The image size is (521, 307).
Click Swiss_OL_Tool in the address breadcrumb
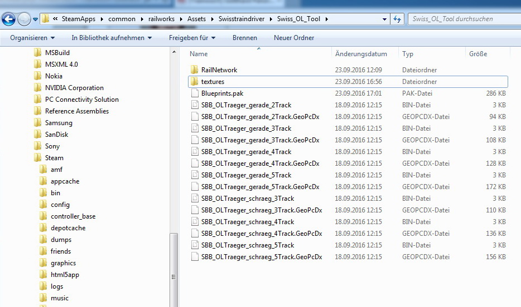click(298, 19)
